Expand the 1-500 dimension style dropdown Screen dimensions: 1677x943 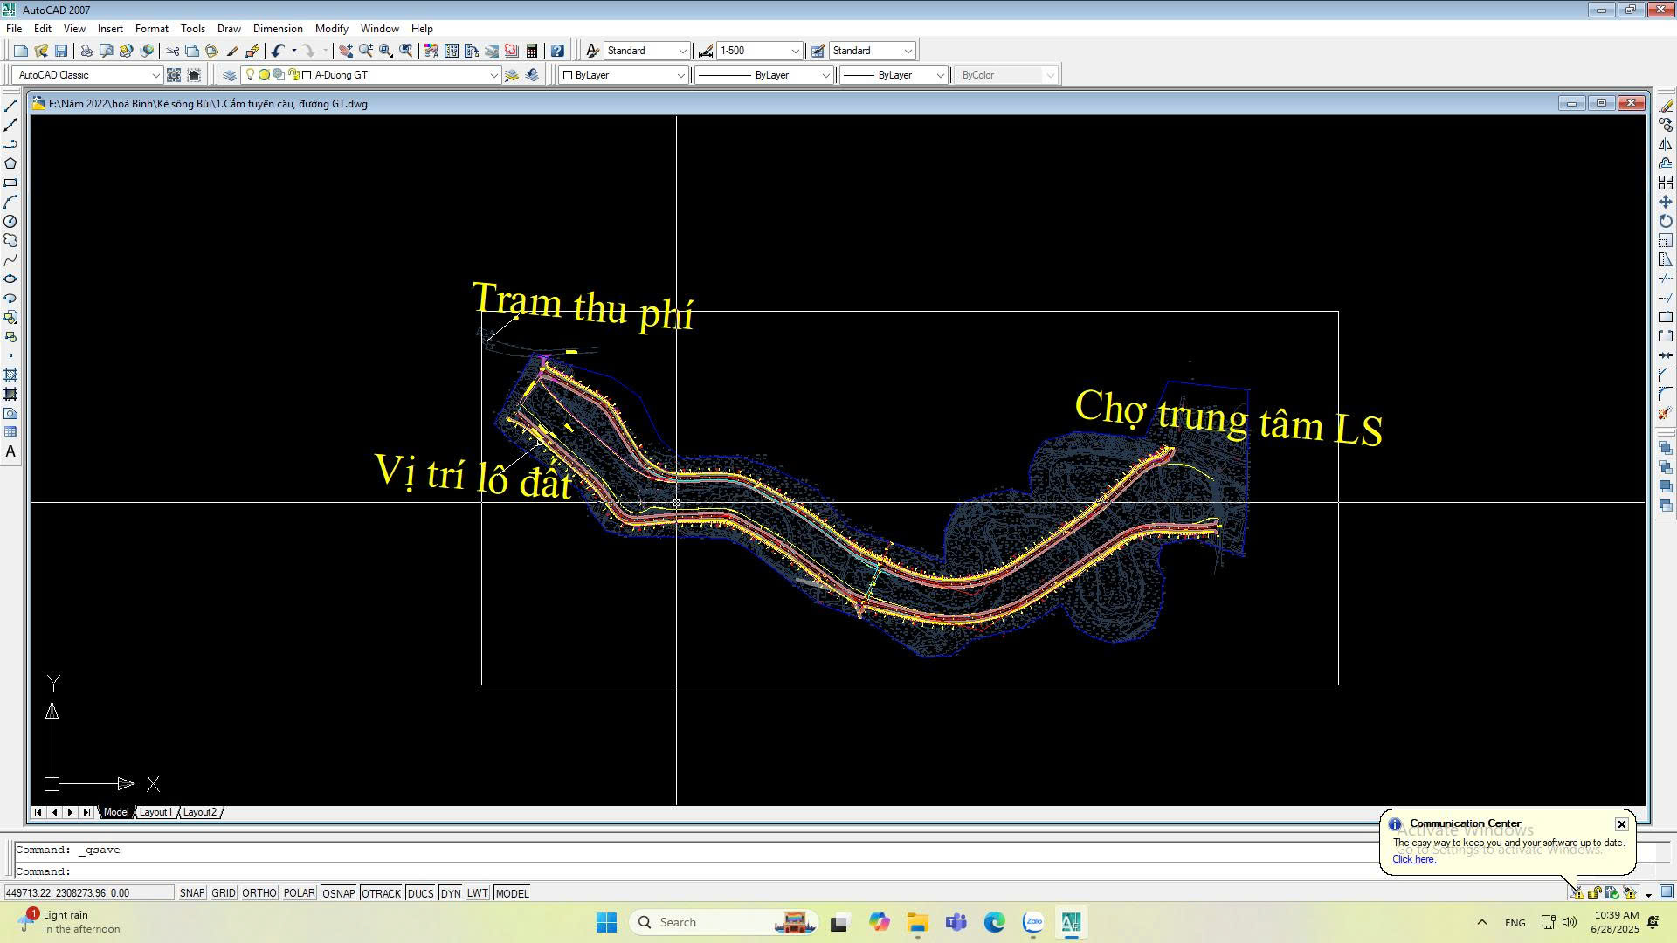pyautogui.click(x=795, y=51)
